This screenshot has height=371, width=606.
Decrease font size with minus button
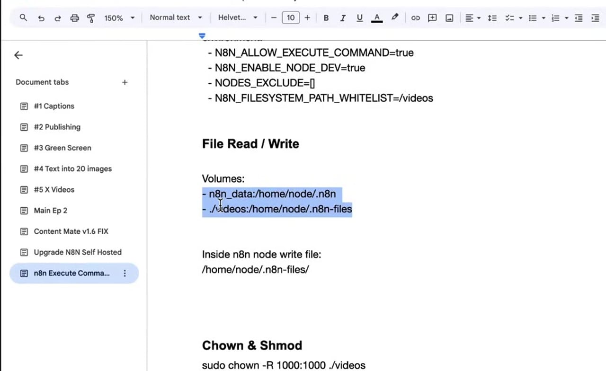point(274,18)
